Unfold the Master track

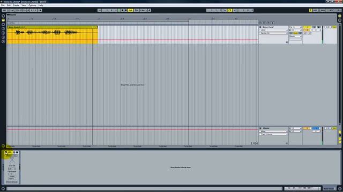click(260, 128)
